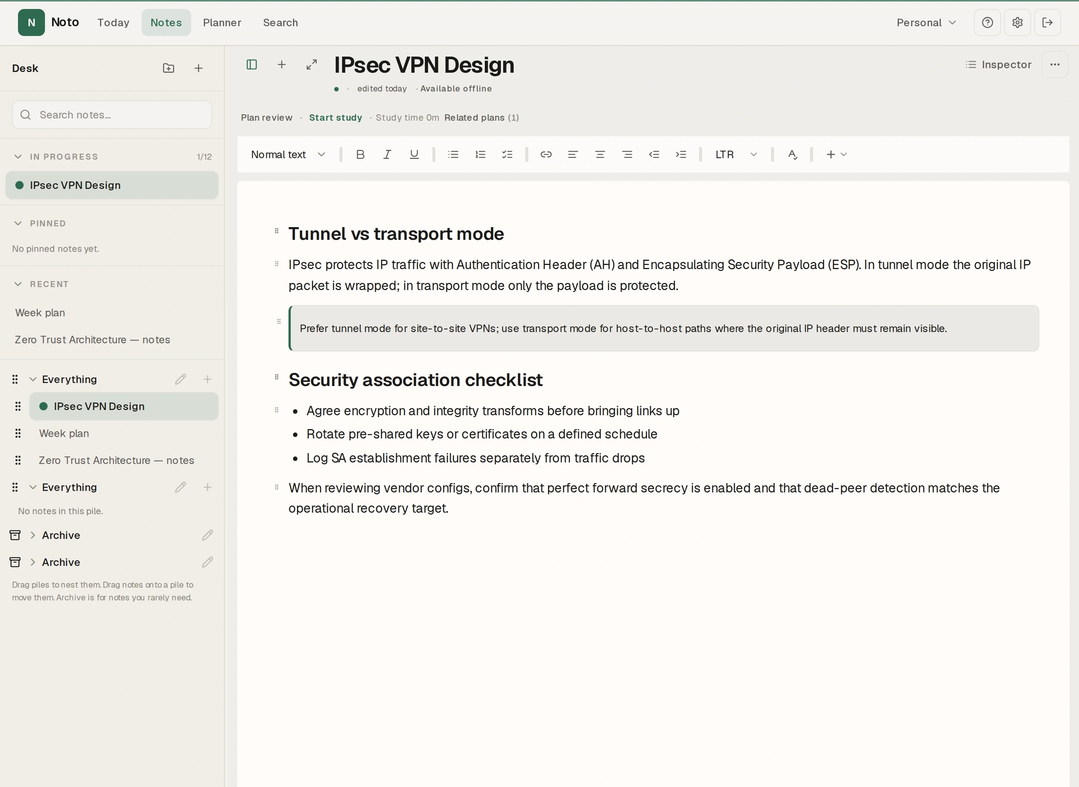Screen dimensions: 1079x787
Task: Click block handle of Tunnel vs transport heading
Action: 276,231
